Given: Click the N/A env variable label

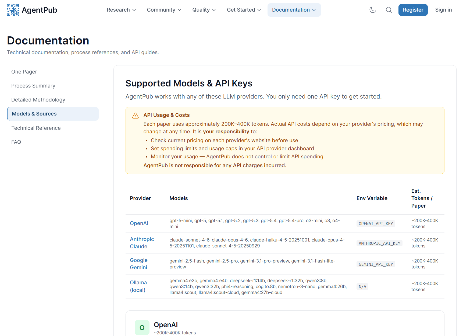Looking at the screenshot, I should [362, 287].
